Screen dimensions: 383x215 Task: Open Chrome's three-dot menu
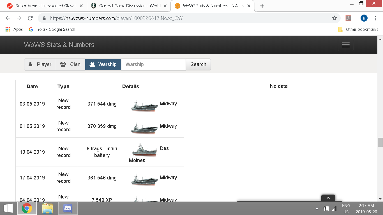[x=375, y=18]
